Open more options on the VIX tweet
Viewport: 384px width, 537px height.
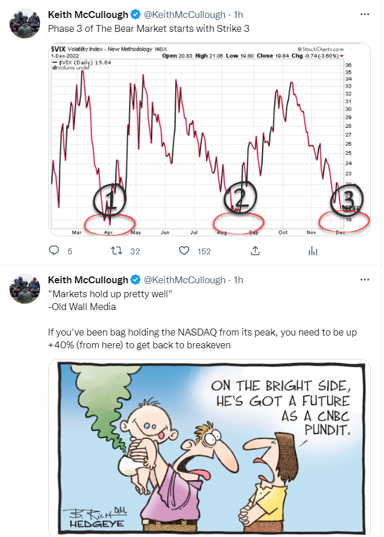point(364,13)
